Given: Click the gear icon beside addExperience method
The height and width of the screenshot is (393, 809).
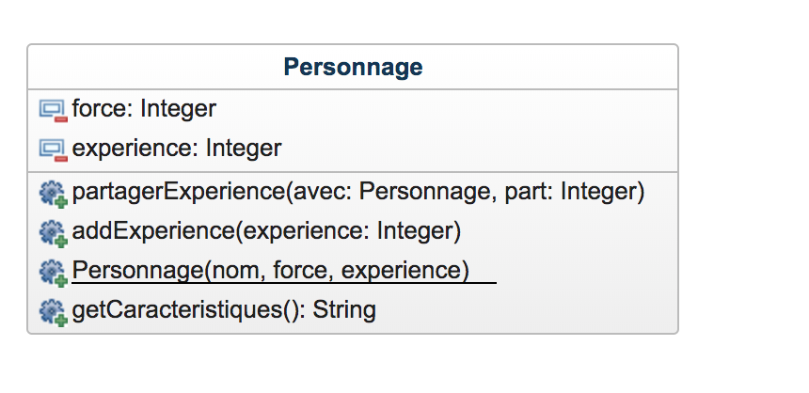Looking at the screenshot, I should tap(53, 232).
